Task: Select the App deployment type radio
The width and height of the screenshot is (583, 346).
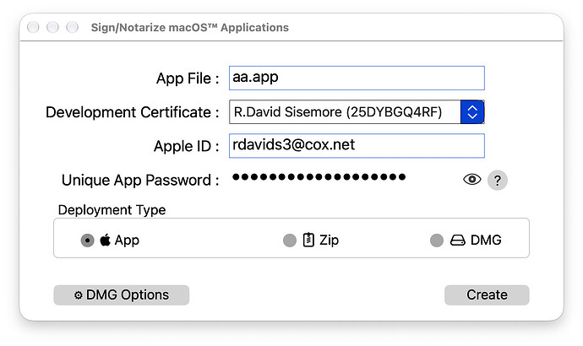Action: 87,241
